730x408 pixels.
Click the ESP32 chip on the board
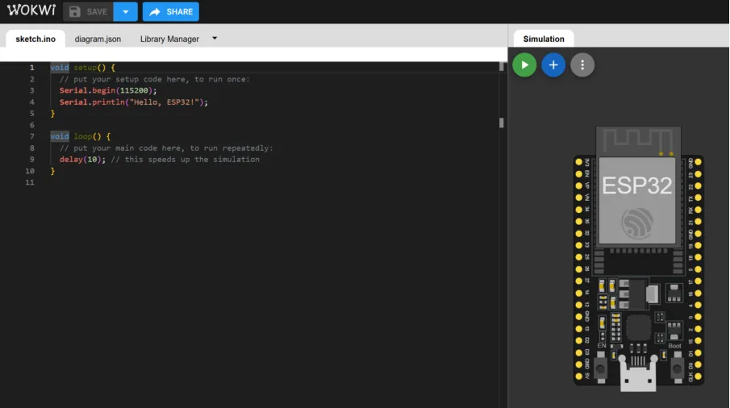coord(637,200)
